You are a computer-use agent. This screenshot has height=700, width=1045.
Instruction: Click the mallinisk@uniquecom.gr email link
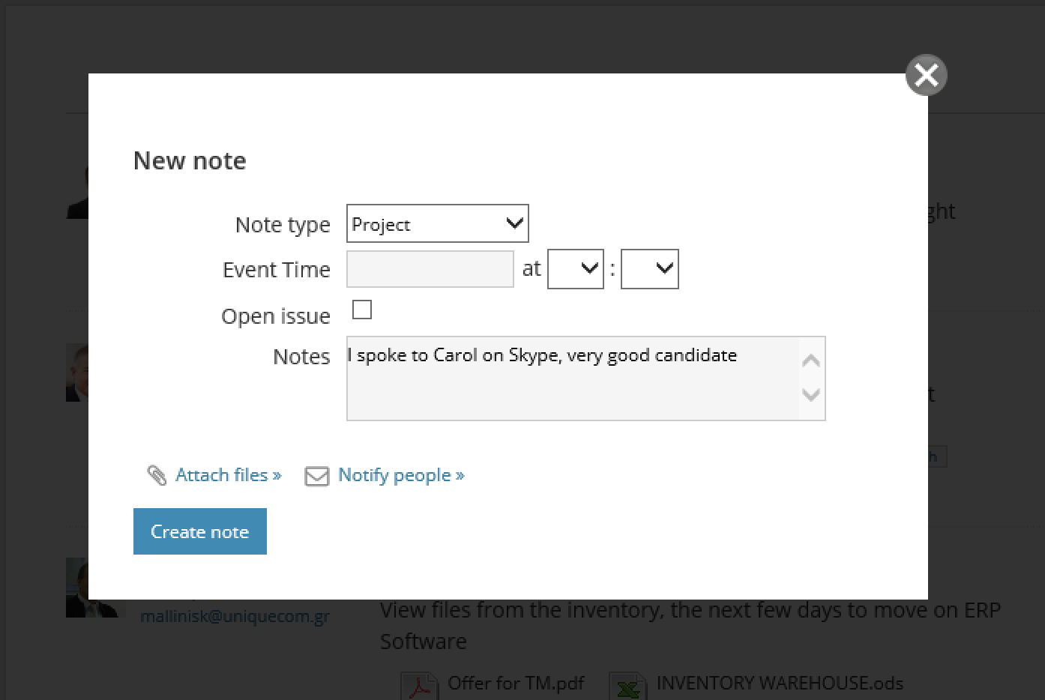point(235,617)
